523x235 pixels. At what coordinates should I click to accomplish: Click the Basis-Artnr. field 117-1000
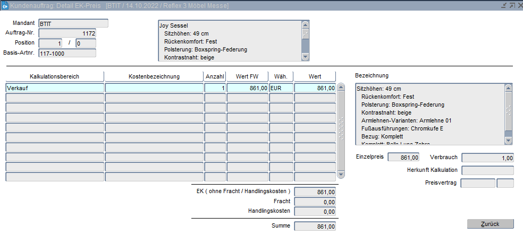pyautogui.click(x=67, y=53)
